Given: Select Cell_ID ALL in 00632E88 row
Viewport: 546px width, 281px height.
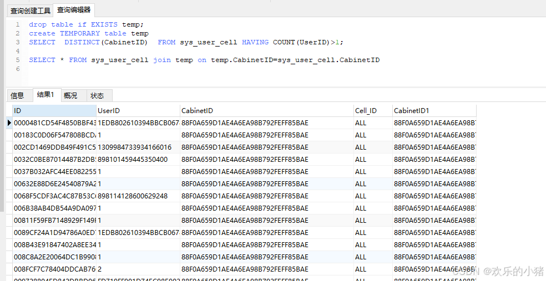Looking at the screenshot, I should pyautogui.click(x=373, y=183).
